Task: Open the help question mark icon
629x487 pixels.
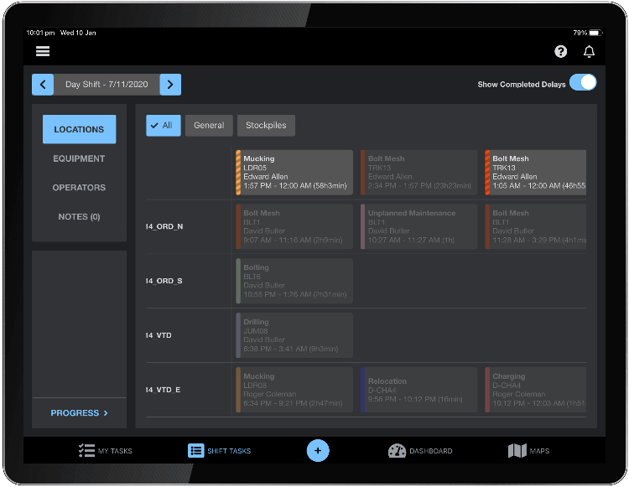Action: (560, 51)
